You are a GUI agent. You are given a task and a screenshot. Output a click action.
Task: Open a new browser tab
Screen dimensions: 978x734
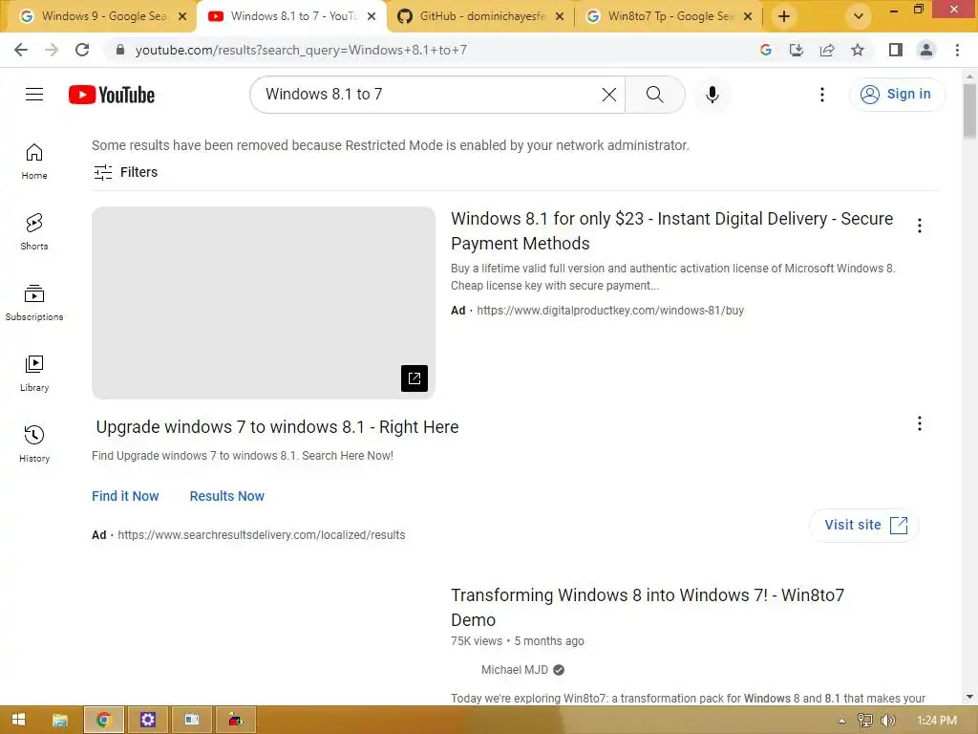(784, 16)
